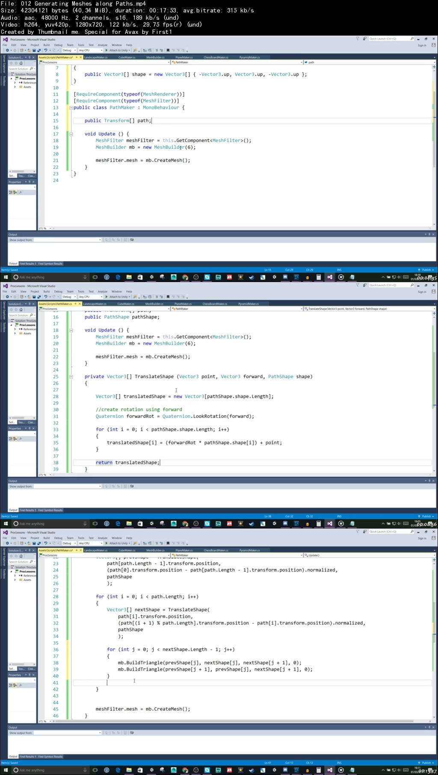The image size is (438, 775).
Task: Click Save All icon in top screenshot toolbar
Action: (38, 51)
